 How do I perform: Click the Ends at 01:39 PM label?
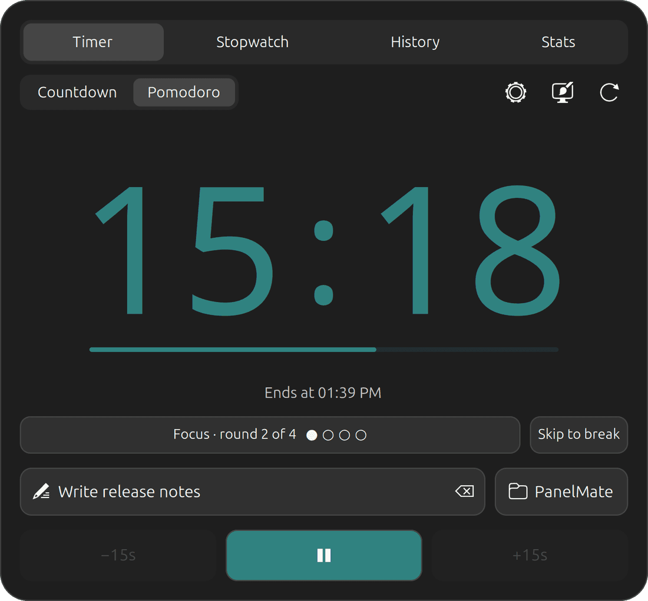pyautogui.click(x=323, y=393)
